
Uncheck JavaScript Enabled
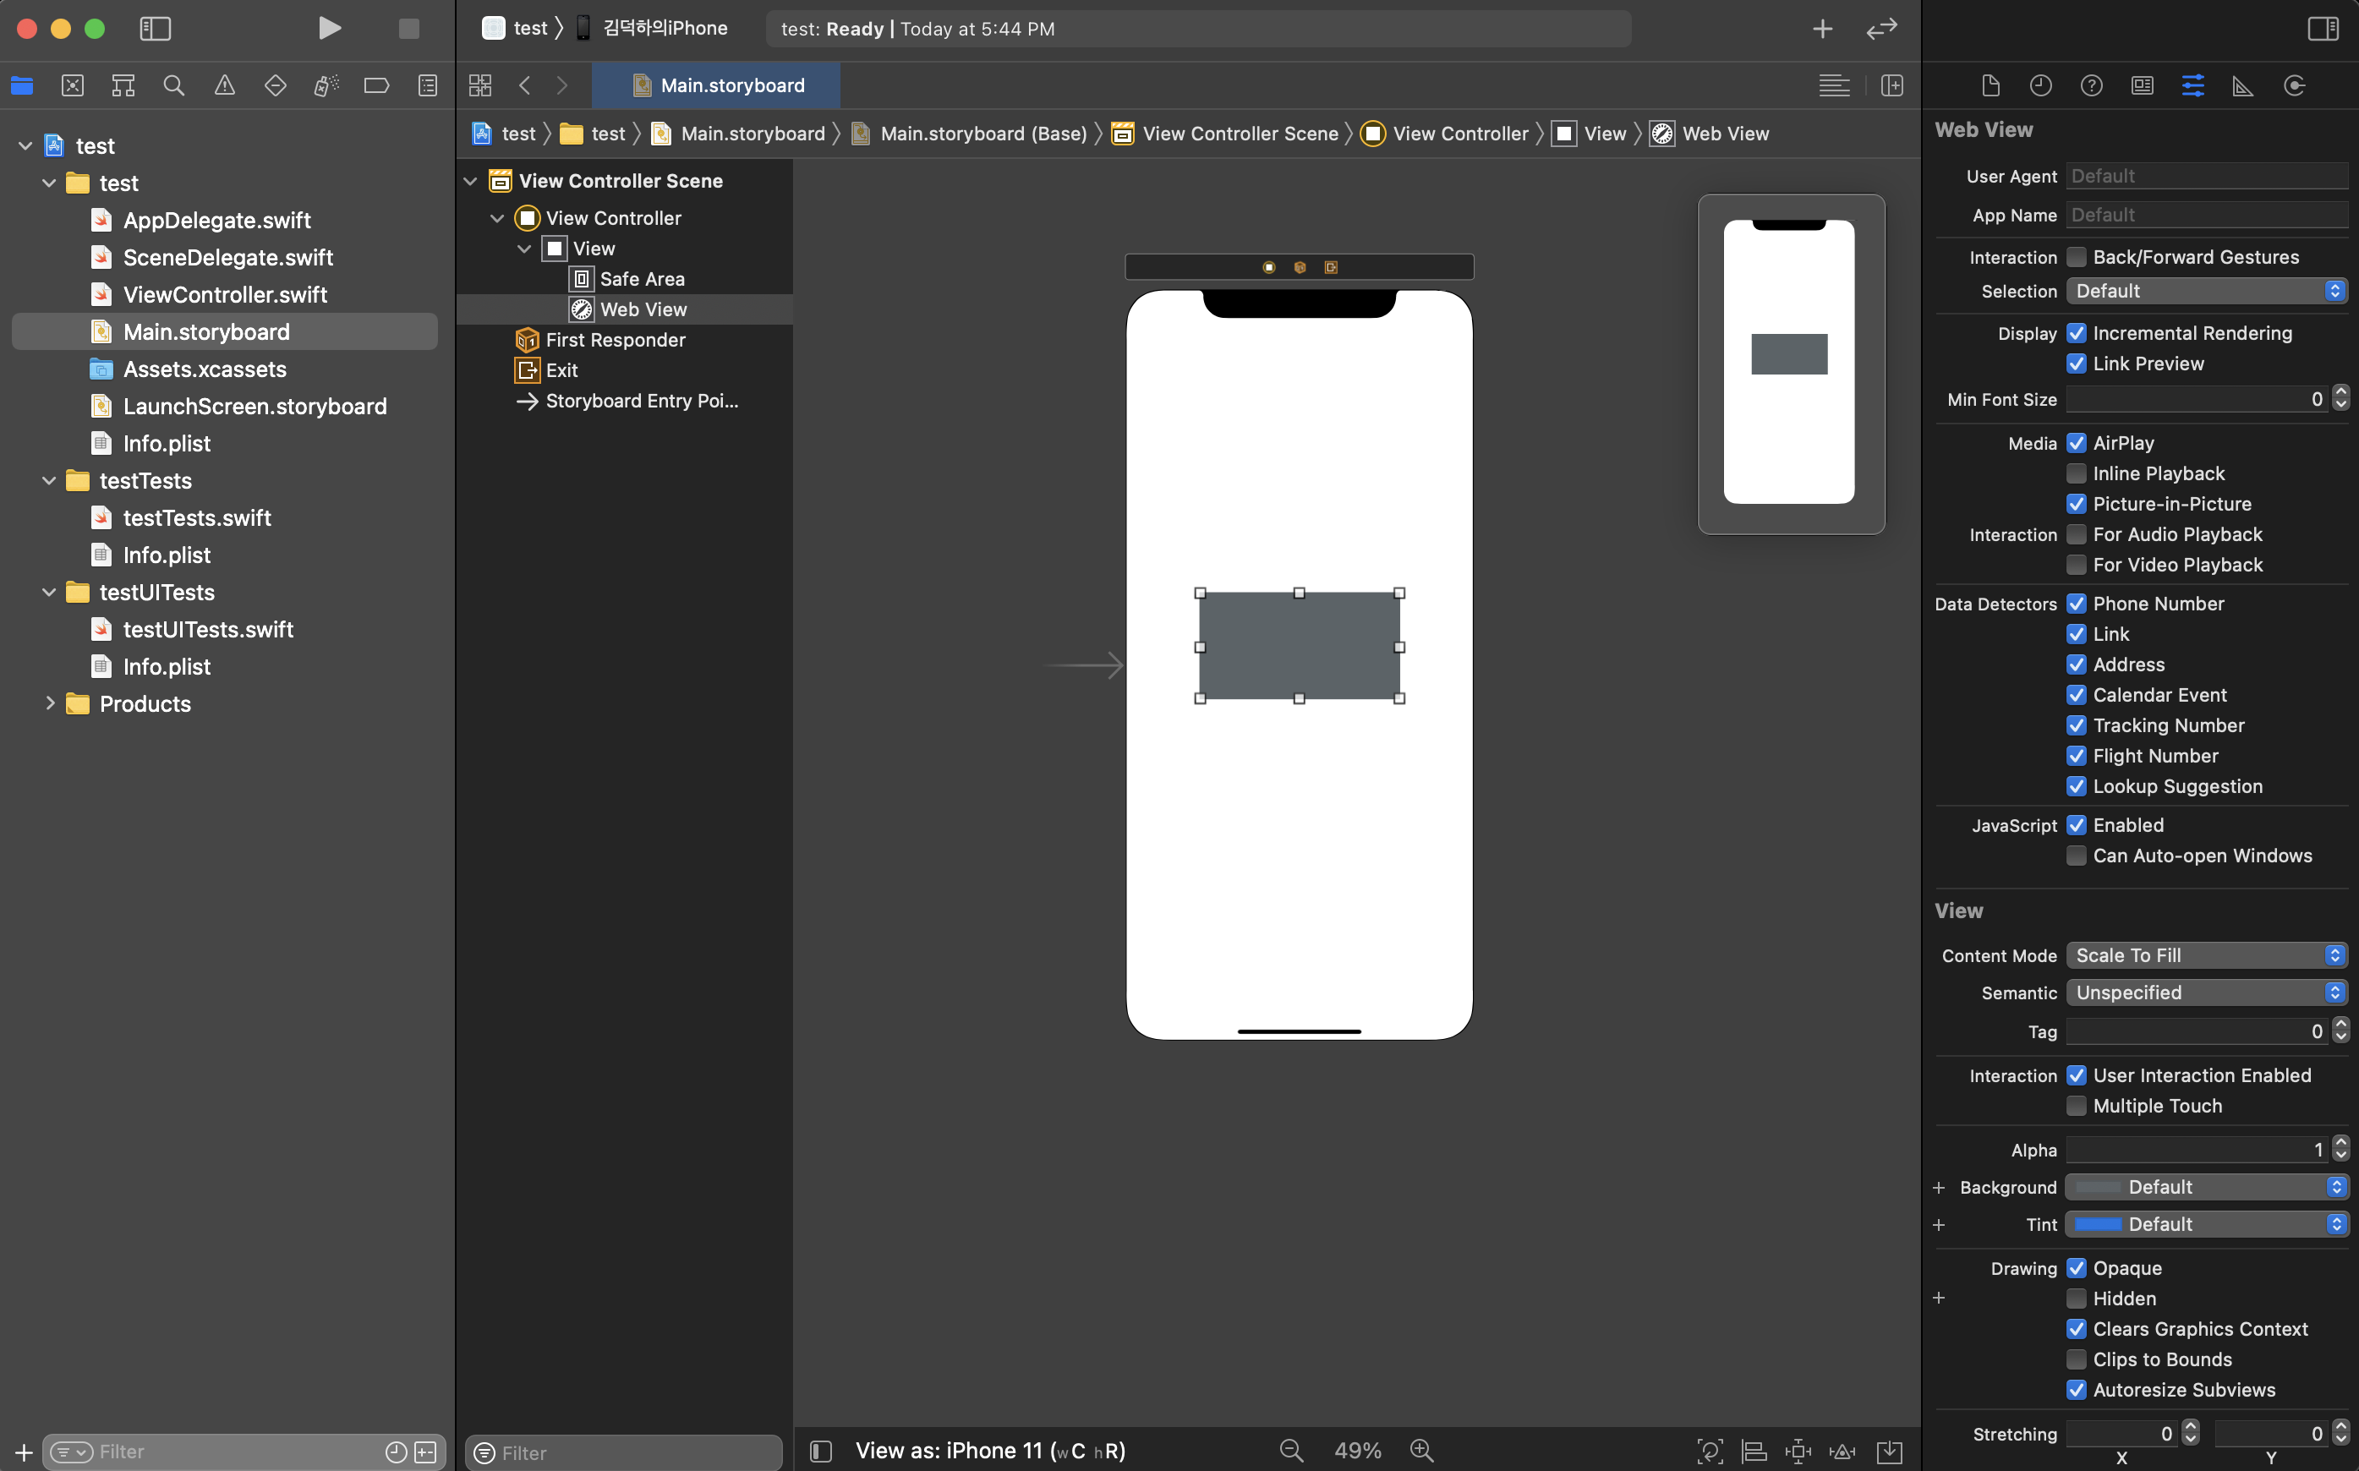2076,825
